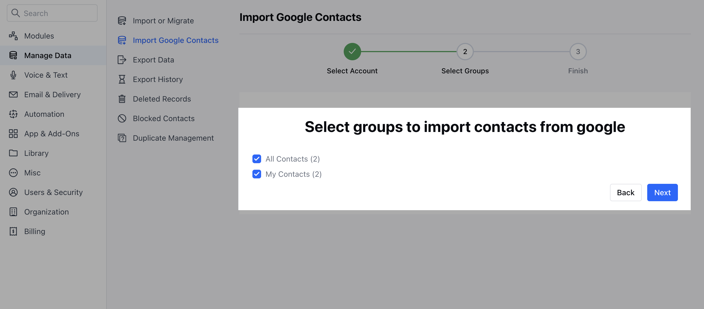Viewport: 704px width, 309px height.
Task: Uncheck the My Contacts checkbox
Action: click(256, 174)
